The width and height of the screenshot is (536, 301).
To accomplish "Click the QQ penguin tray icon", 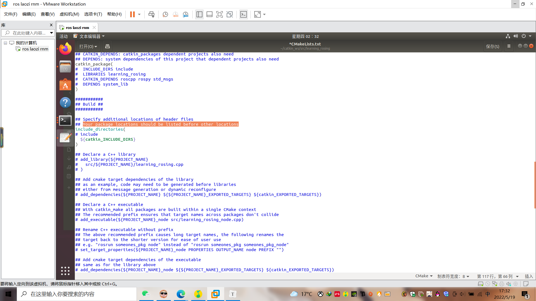I will pos(437,294).
